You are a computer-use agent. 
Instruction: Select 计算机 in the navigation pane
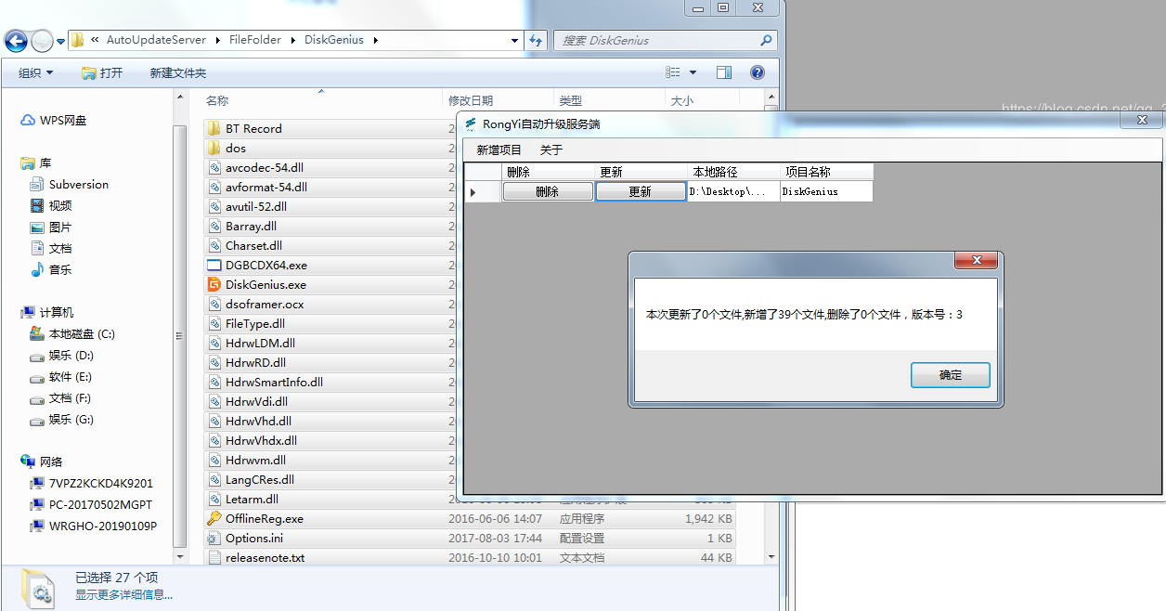click(x=47, y=312)
